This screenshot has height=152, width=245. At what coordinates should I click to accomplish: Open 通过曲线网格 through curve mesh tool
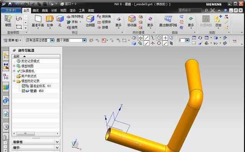click(168, 19)
